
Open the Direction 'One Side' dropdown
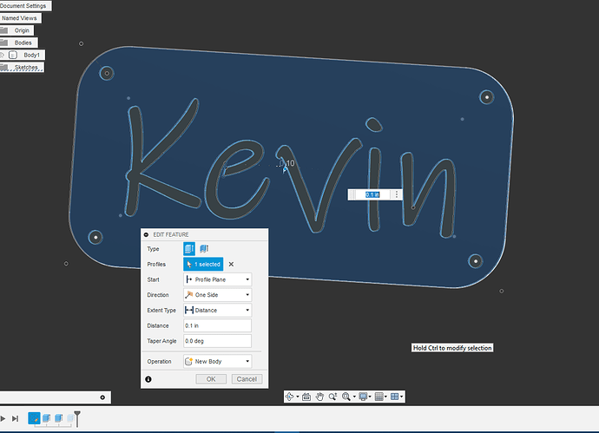coord(217,295)
